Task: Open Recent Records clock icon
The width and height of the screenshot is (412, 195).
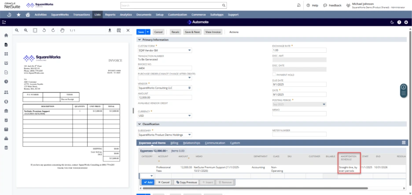Action: click(9, 14)
